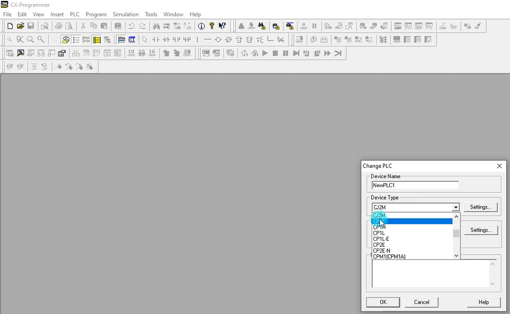Click Device Type Settings button
This screenshot has width=510, height=314.
point(480,207)
